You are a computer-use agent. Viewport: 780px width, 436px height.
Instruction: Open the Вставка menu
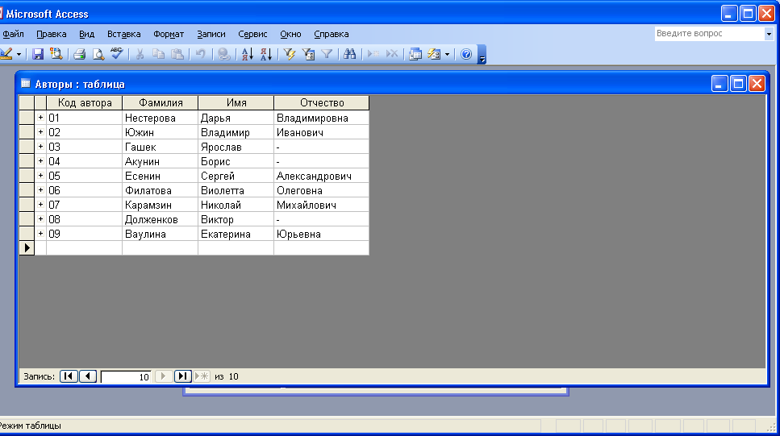[124, 35]
